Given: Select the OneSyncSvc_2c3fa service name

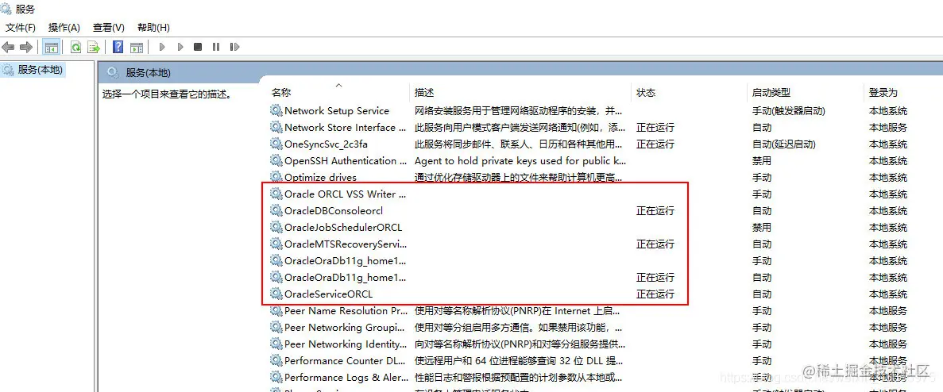Looking at the screenshot, I should pos(326,144).
